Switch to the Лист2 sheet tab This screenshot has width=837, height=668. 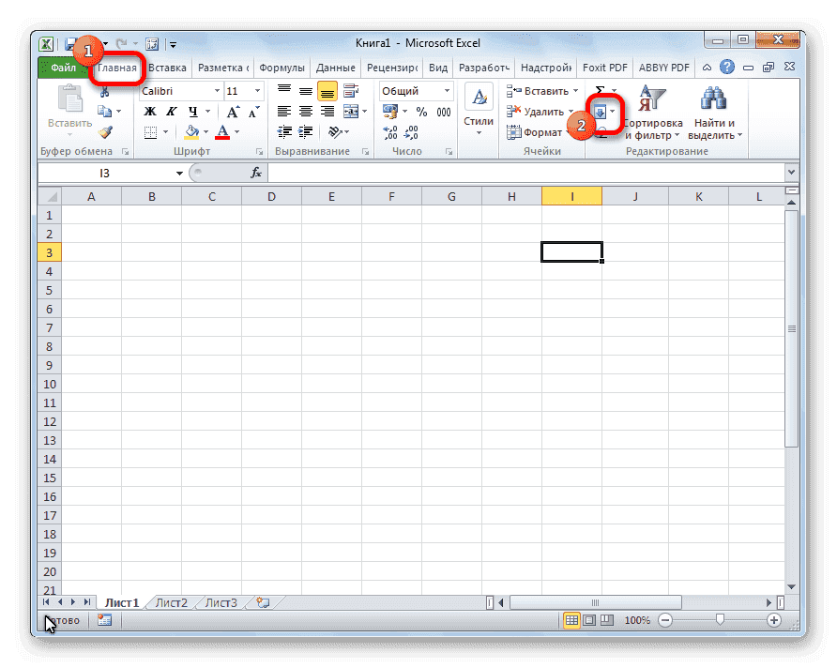pyautogui.click(x=171, y=602)
